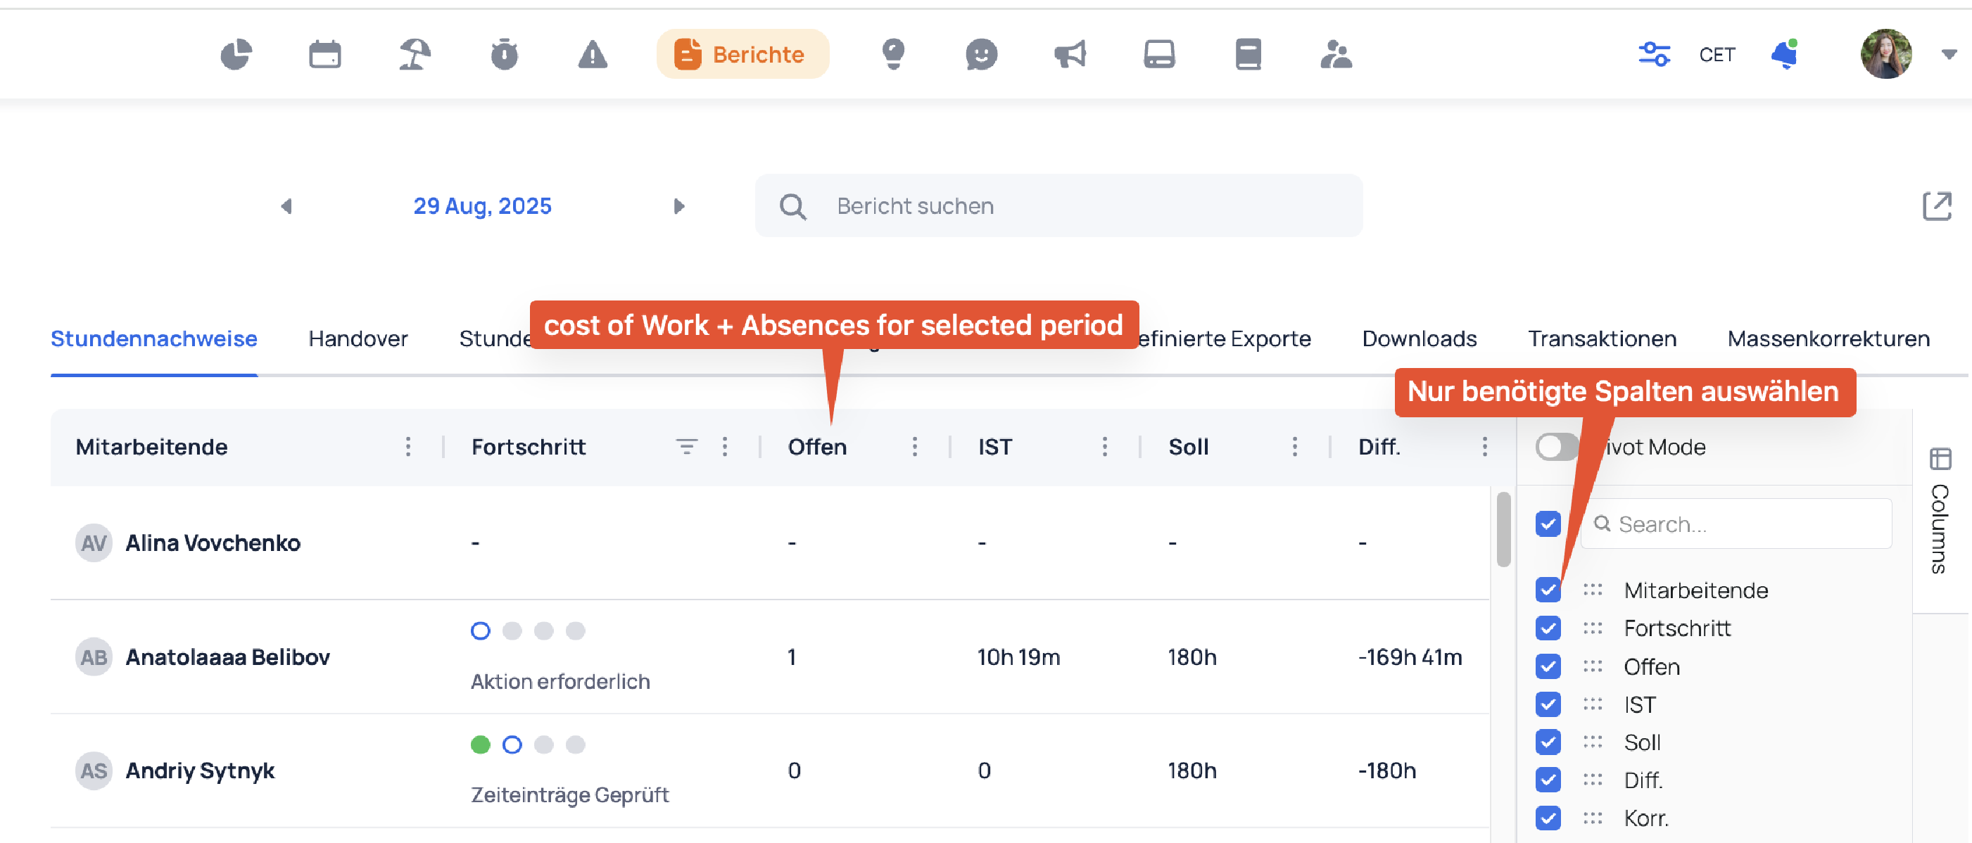The width and height of the screenshot is (1972, 843).
Task: Click the 29 Aug, 2025 date link
Action: (482, 206)
